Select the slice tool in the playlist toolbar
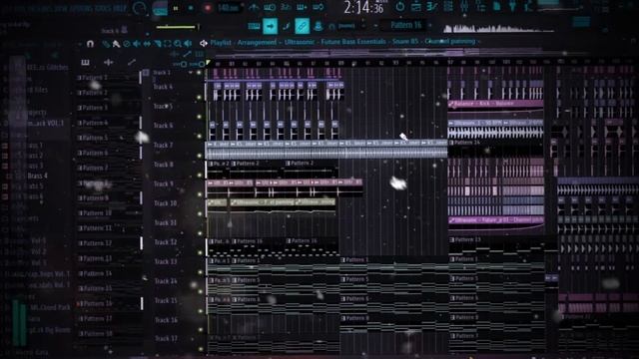639x359 pixels. (x=158, y=44)
